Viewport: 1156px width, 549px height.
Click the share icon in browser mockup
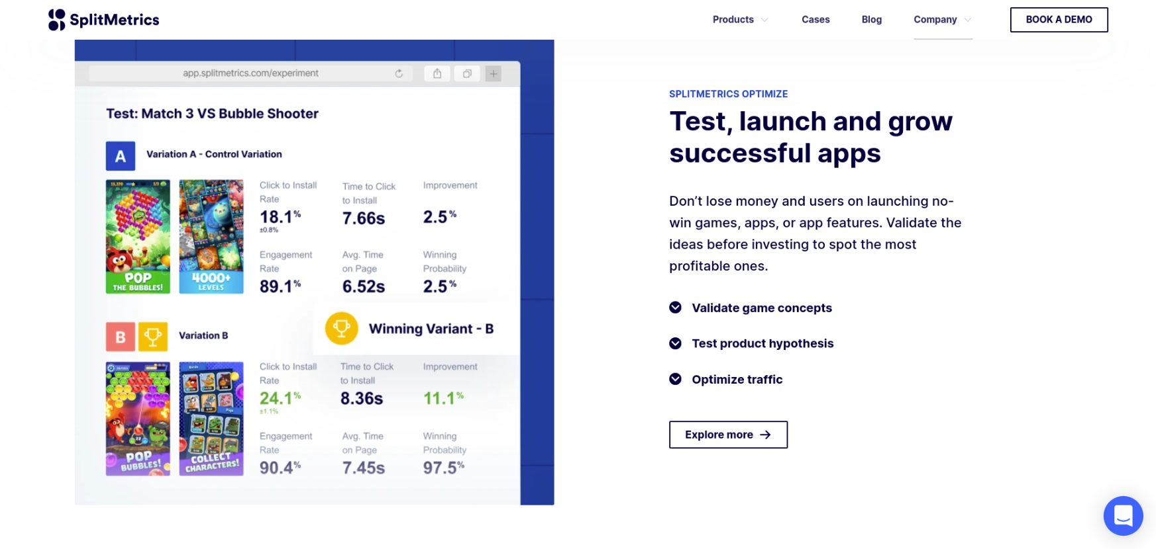click(437, 73)
